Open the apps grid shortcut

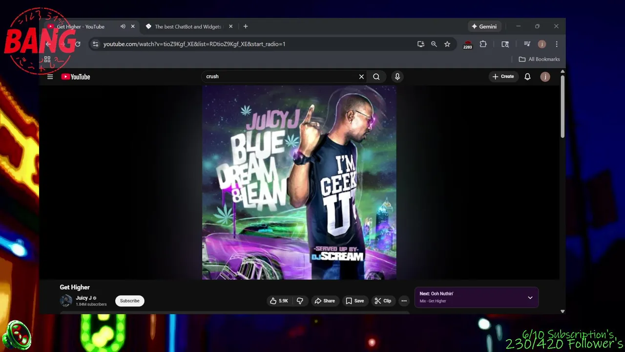(47, 59)
